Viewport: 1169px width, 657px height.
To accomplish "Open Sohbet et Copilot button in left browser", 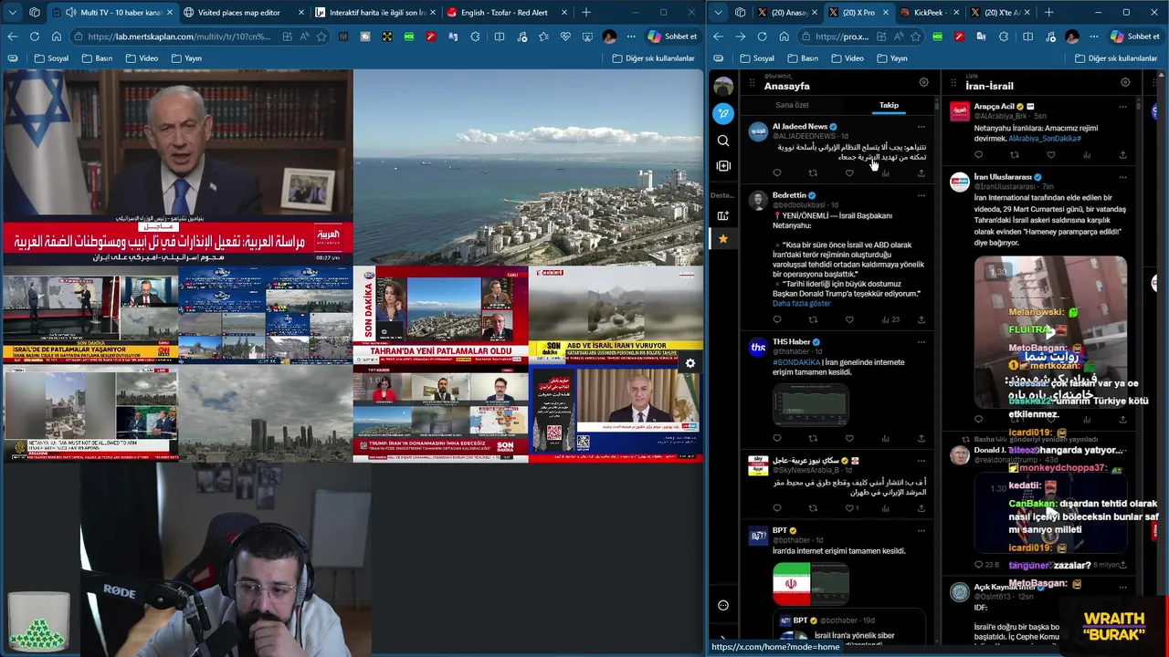I will [x=672, y=36].
